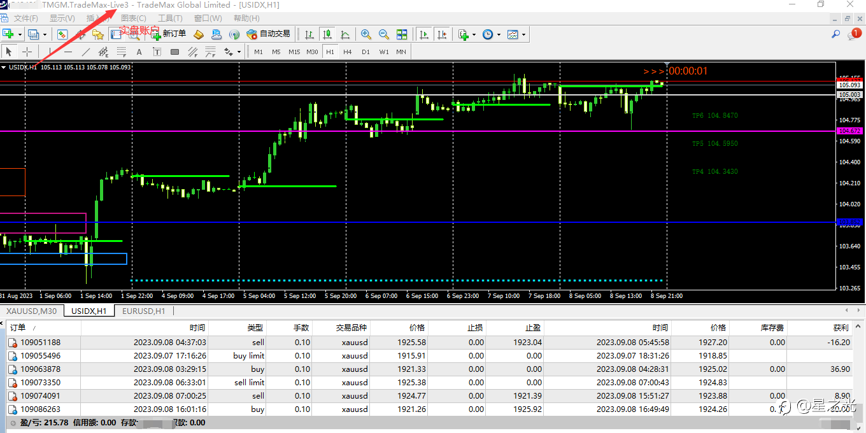The height and width of the screenshot is (433, 866).
Task: Click the search magnifier icon at top right
Action: click(836, 34)
